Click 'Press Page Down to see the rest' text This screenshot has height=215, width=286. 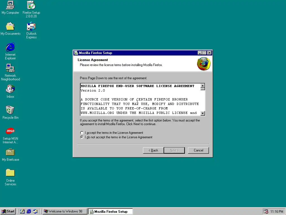click(113, 78)
